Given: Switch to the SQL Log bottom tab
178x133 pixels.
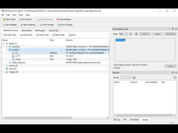Looking at the screenshot, I should click(117, 120).
